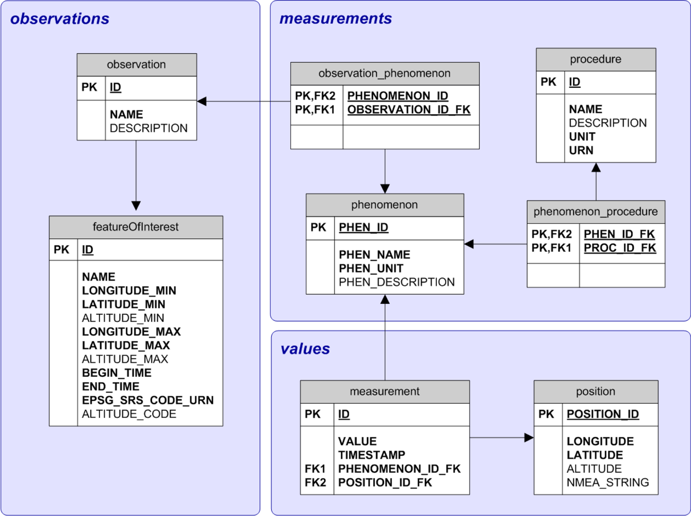
Task: Click the PROC_ID_FK key field
Action: [620, 248]
